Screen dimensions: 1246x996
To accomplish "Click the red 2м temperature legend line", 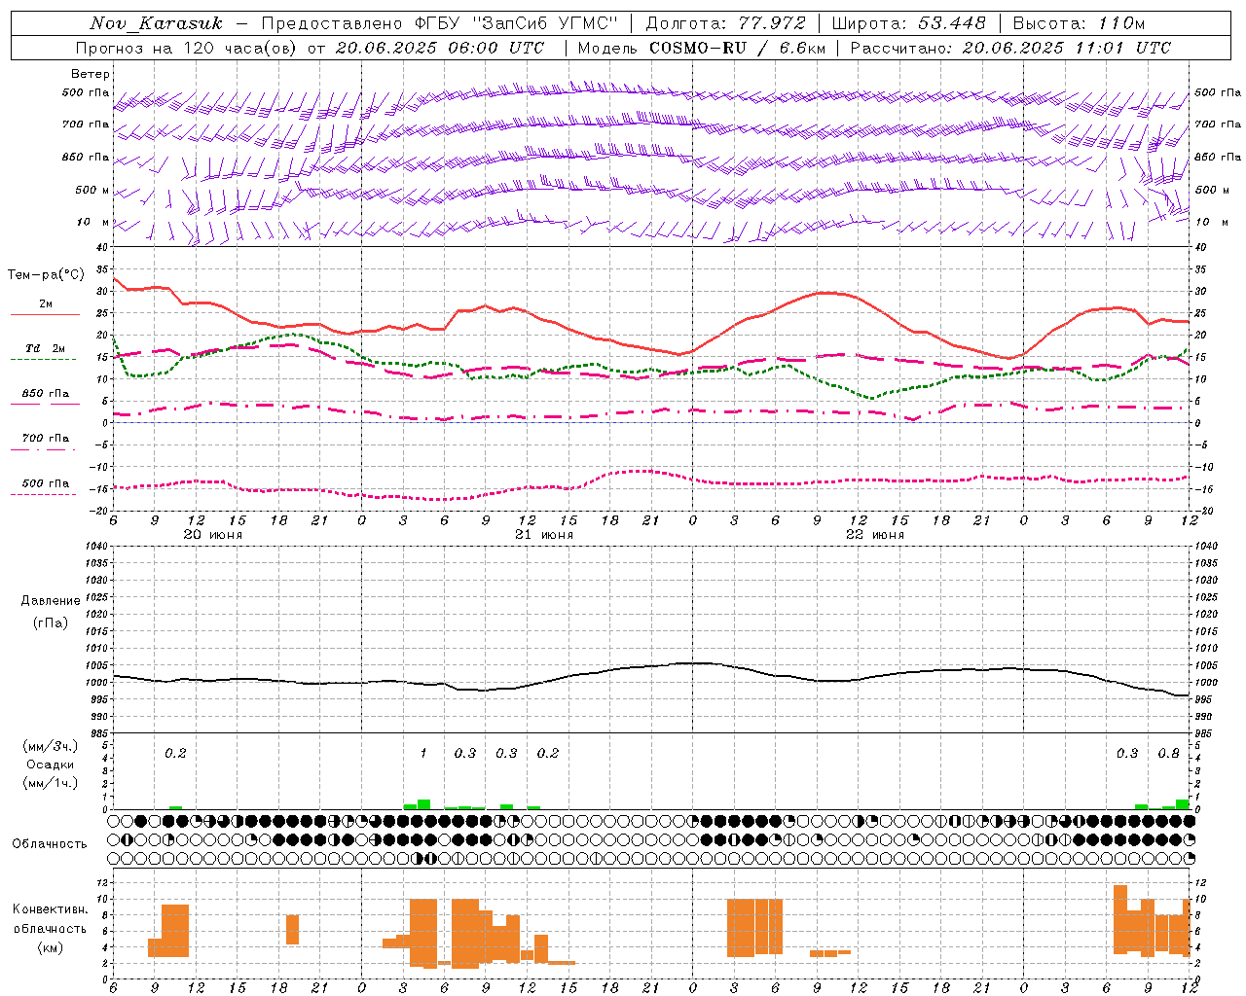I will [x=45, y=315].
